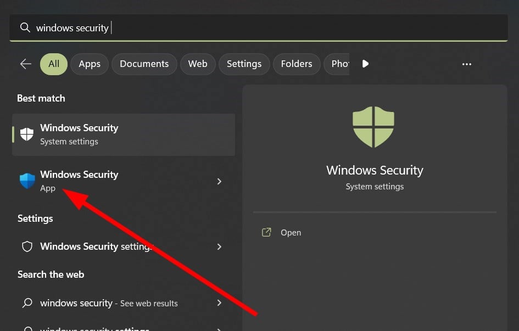Go back with the left arrow icon
Image resolution: width=519 pixels, height=331 pixels.
point(25,64)
